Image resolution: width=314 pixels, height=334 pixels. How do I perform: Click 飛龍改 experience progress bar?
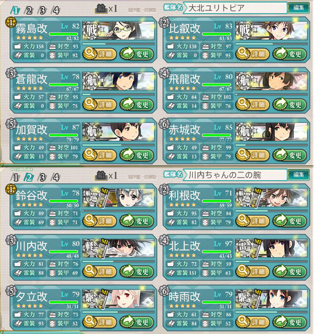pyautogui.click(x=271, y=94)
